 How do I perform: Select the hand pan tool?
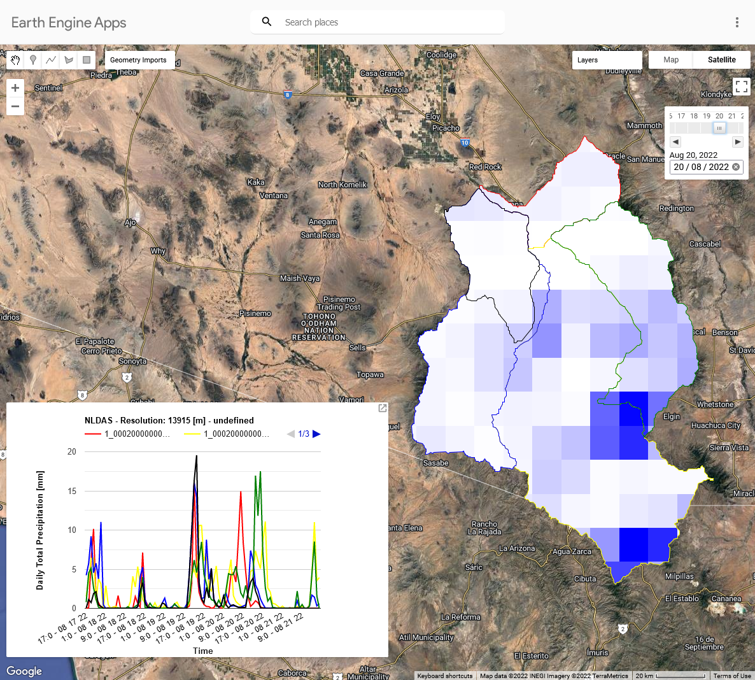[x=15, y=60]
